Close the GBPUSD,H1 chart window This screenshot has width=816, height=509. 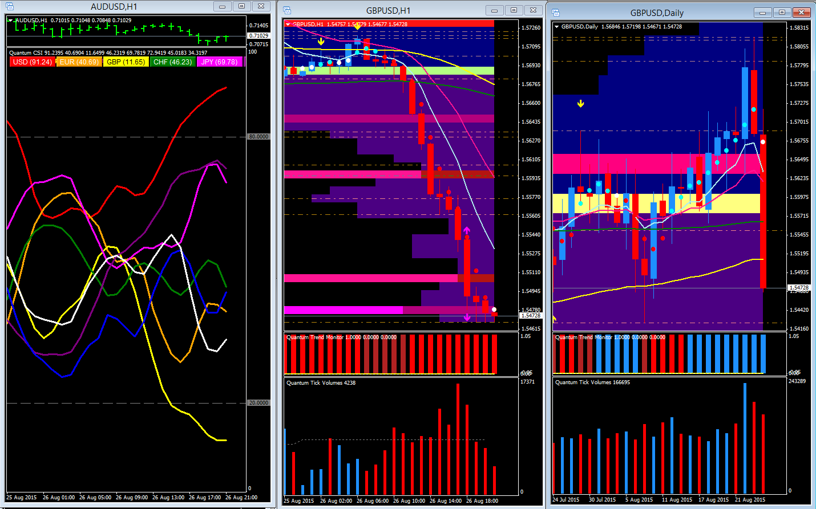pos(533,10)
